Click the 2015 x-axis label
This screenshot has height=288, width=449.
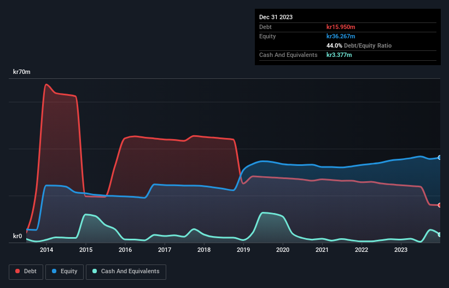pos(86,250)
